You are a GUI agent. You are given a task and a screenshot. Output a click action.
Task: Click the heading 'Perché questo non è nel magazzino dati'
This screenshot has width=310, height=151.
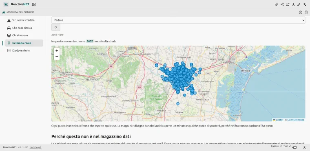[91, 136]
